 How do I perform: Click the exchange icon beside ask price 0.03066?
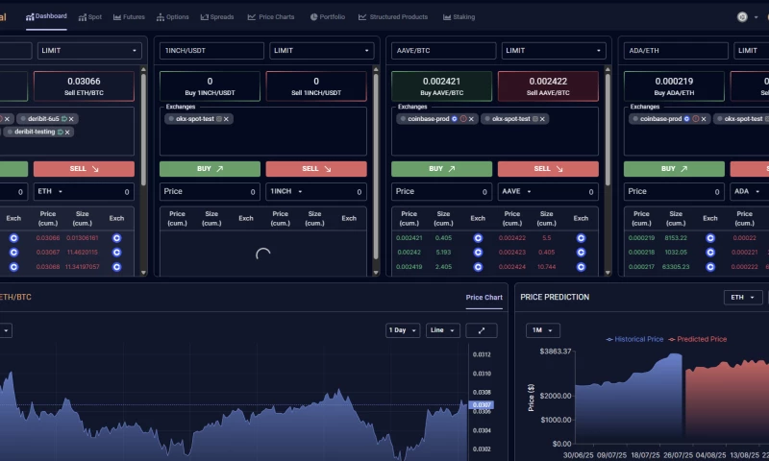pos(116,238)
